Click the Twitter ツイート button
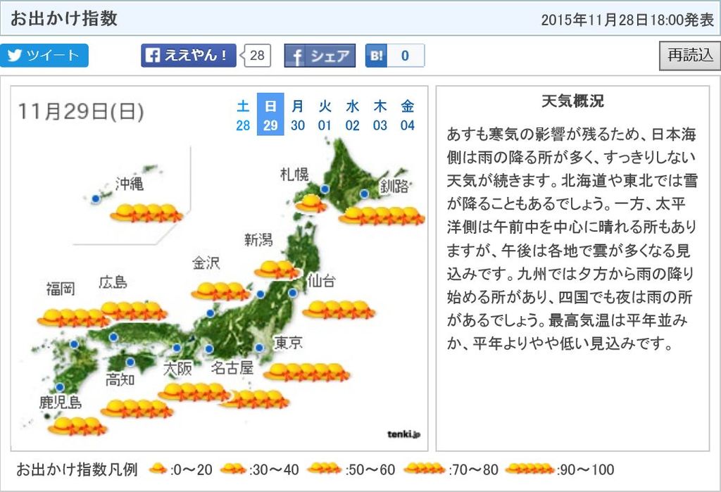Screen dimensions: 721x492 click(44, 56)
